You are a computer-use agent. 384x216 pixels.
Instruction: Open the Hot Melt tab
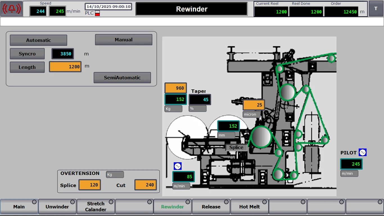[250, 207]
